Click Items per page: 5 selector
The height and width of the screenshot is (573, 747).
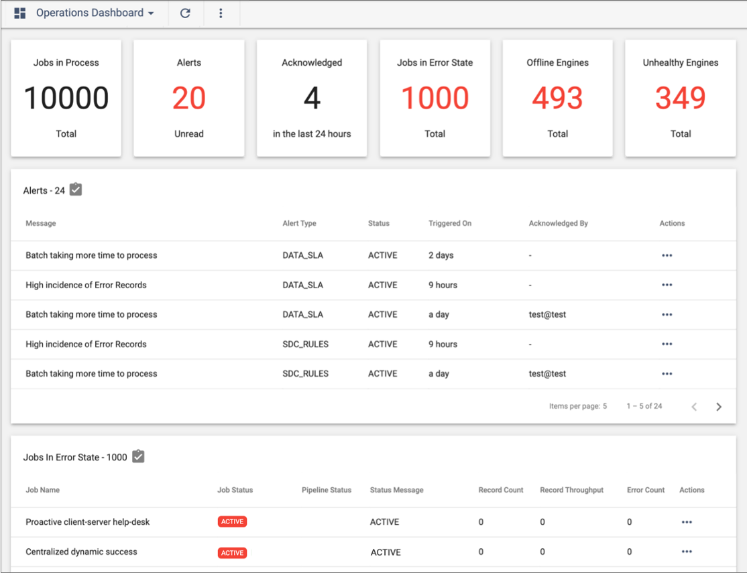coord(578,406)
